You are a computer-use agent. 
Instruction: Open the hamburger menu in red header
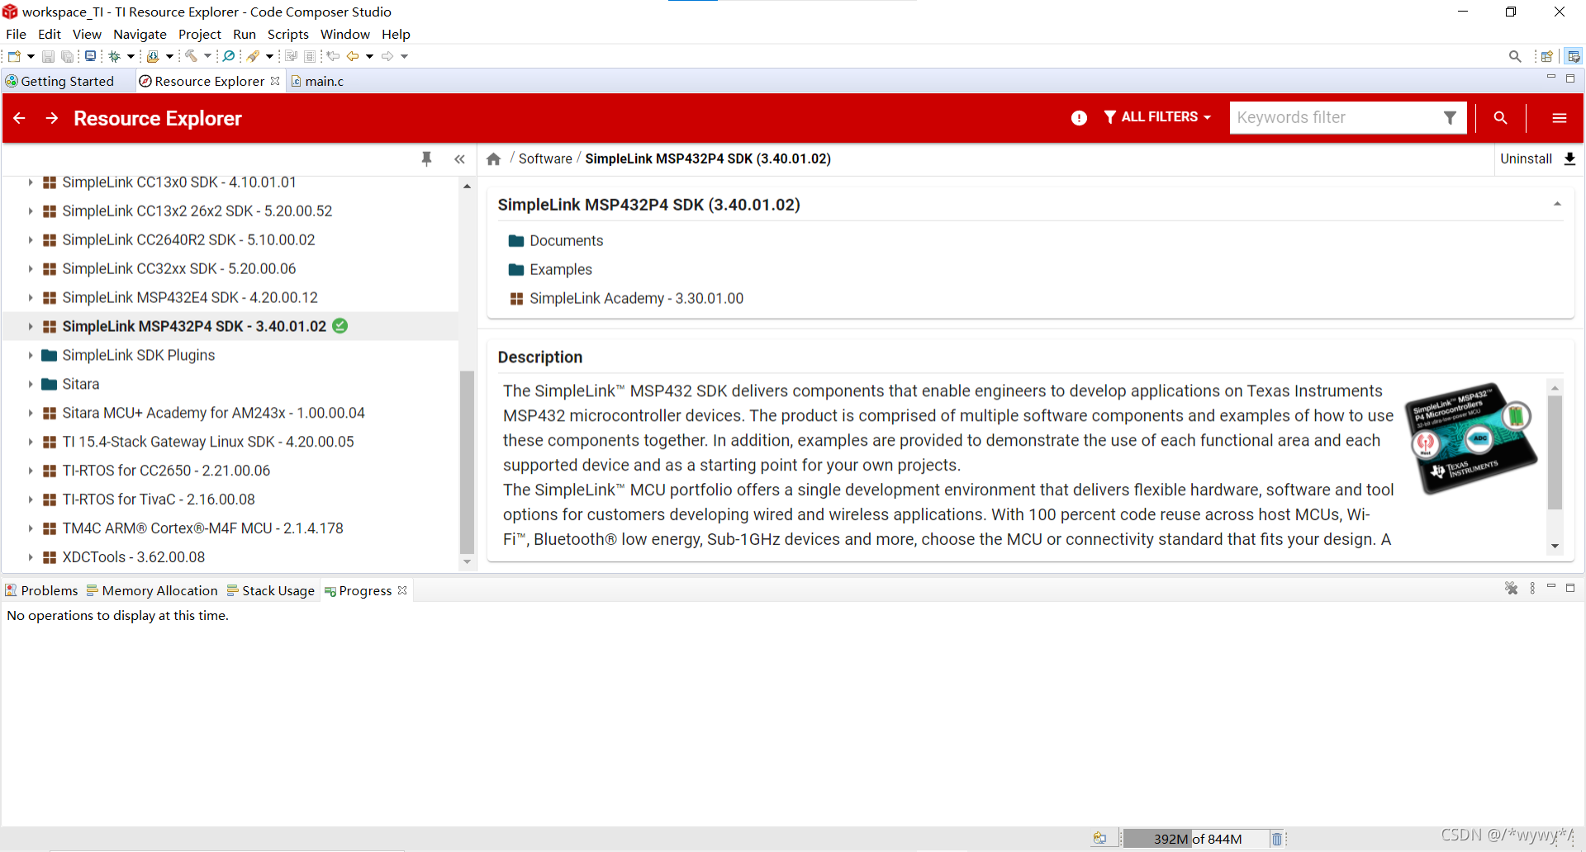1559,118
